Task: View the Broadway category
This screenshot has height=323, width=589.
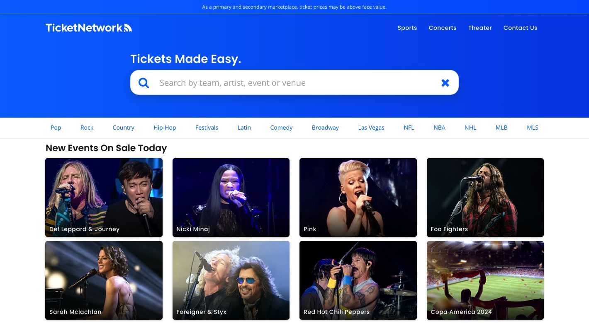Action: tap(325, 128)
